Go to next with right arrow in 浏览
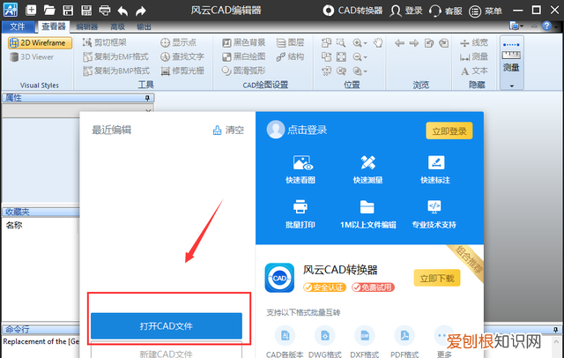The width and height of the screenshot is (564, 358). tap(414, 43)
